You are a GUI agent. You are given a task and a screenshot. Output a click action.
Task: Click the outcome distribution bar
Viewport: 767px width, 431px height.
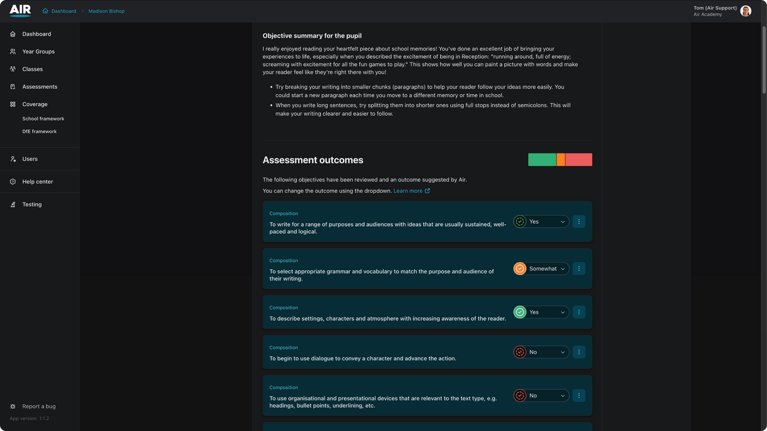point(560,159)
